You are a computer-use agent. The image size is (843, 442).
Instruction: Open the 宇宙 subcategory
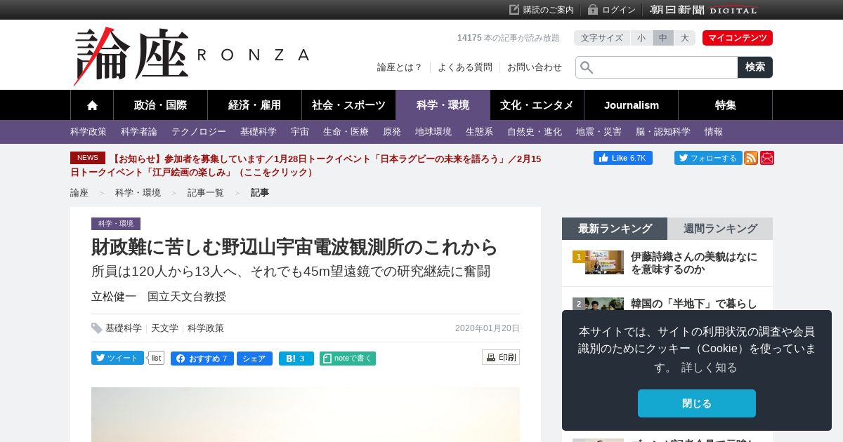tap(300, 132)
